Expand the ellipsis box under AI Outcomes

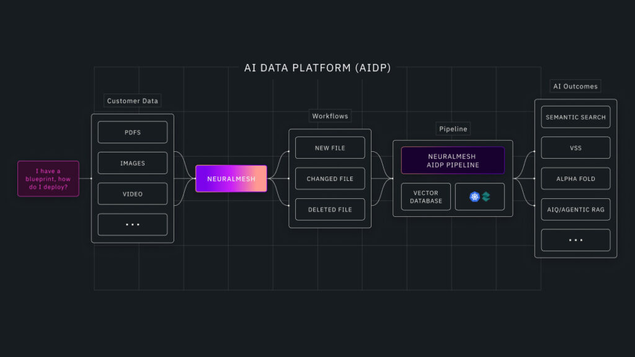tap(575, 240)
